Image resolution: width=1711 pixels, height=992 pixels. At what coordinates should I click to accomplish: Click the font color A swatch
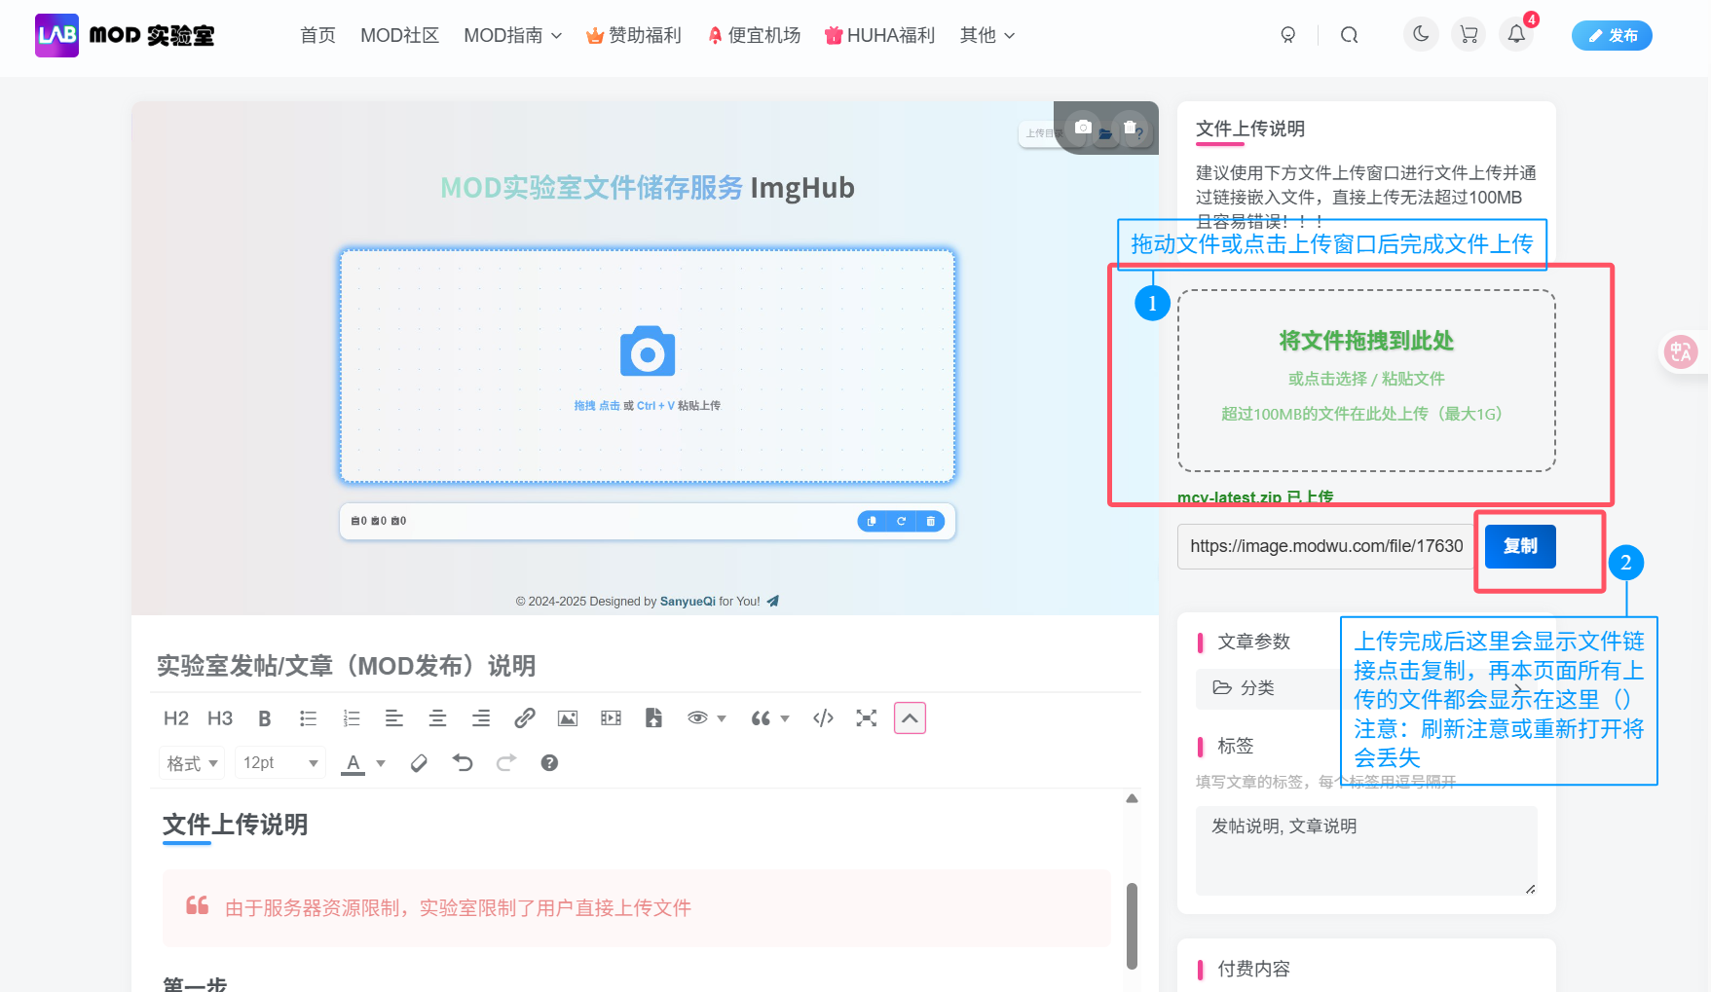[x=354, y=763]
